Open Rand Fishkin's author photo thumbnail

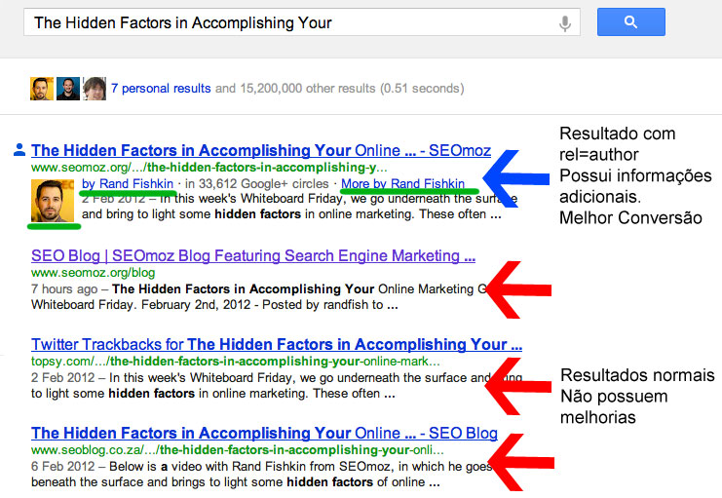point(52,200)
